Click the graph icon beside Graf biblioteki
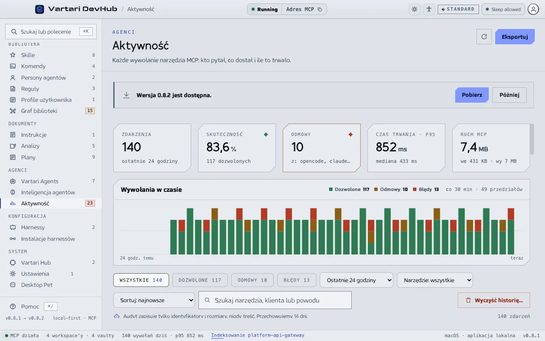This screenshot has width=545, height=341. point(13,111)
